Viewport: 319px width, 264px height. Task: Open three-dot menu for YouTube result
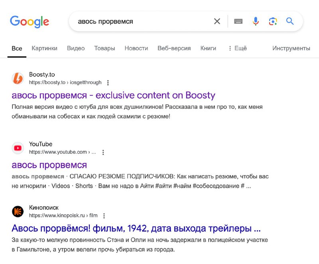point(103,152)
